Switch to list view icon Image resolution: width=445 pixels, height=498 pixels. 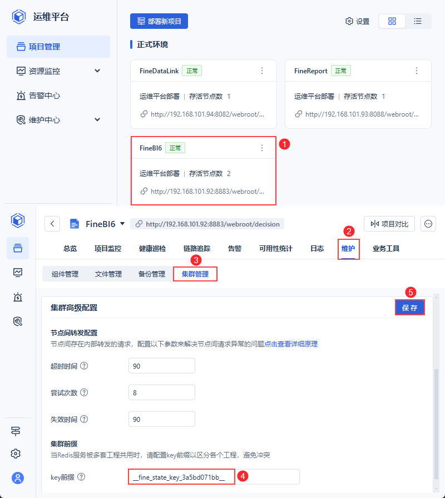coord(418,21)
